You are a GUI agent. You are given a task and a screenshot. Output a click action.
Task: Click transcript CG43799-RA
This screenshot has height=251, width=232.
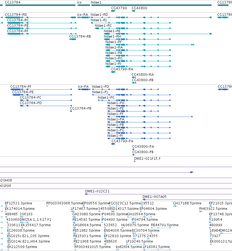tap(122, 69)
